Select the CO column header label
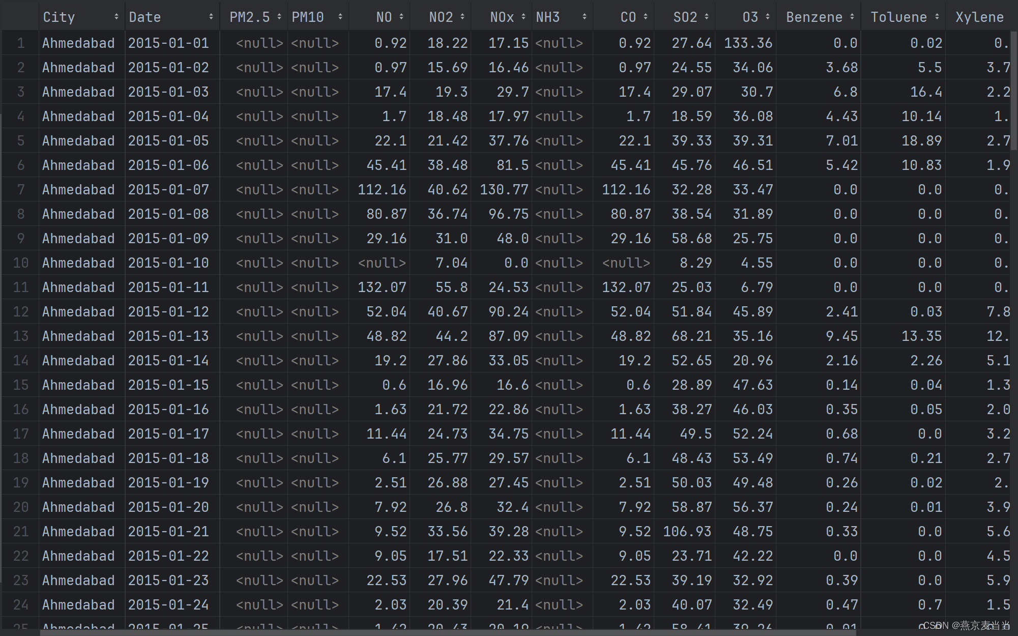The width and height of the screenshot is (1018, 636). pyautogui.click(x=628, y=17)
